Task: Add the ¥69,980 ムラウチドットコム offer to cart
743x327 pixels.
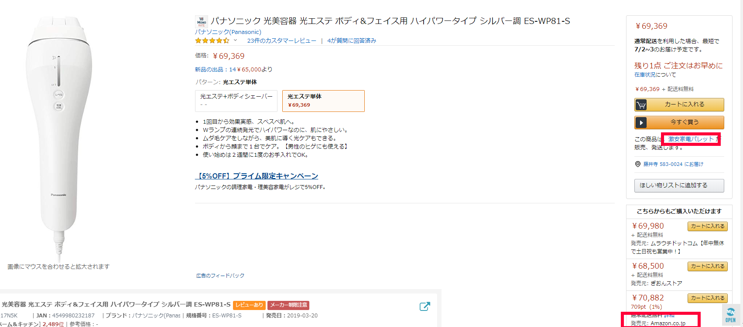Action: click(707, 226)
